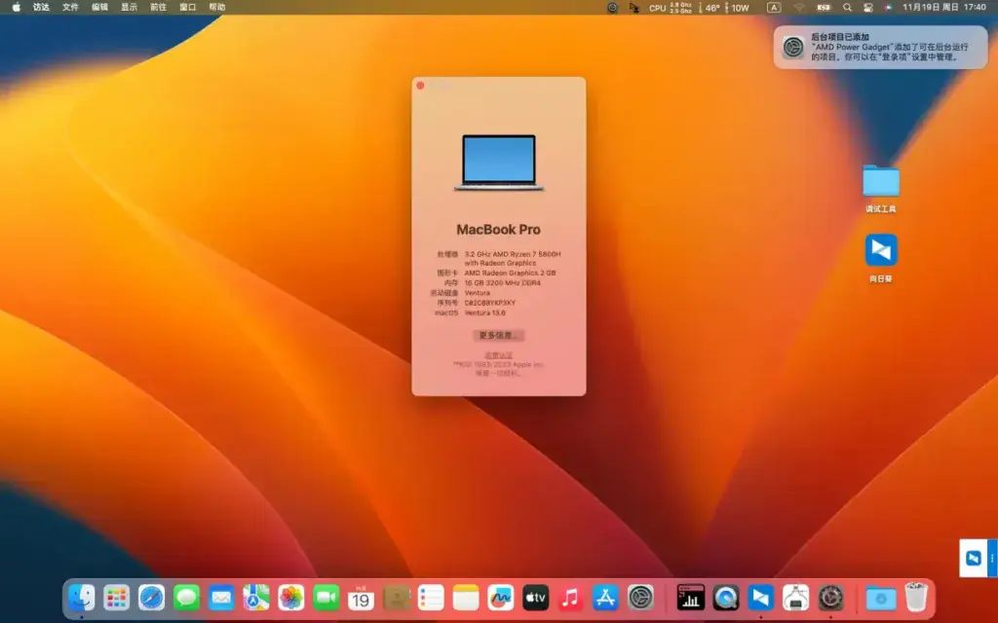Open the Trash in the Dock

(916, 598)
